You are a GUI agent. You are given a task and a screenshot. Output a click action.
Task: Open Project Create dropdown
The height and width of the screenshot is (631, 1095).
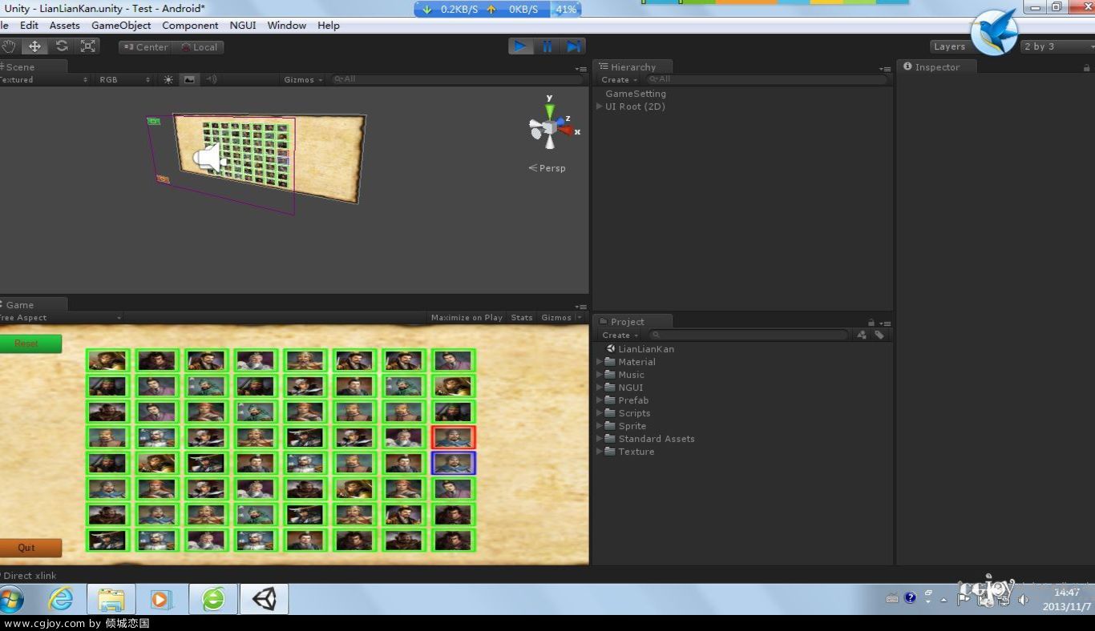click(x=620, y=335)
